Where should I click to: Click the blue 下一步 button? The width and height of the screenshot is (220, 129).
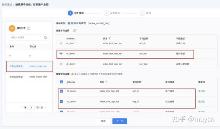pos(120,121)
